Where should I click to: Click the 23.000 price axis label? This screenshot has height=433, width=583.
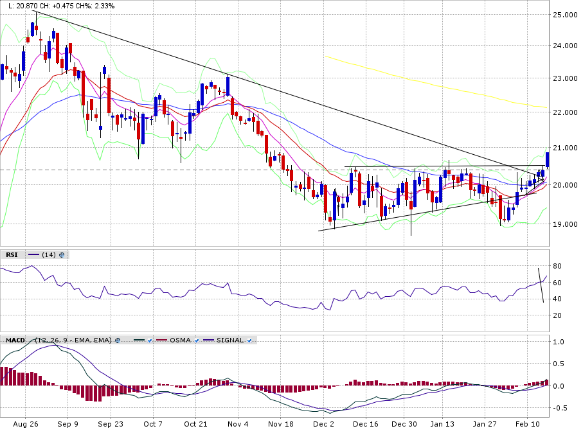[x=565, y=78]
